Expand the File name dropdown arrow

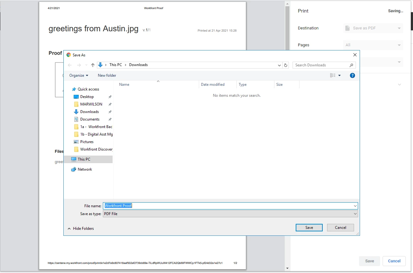[355, 206]
